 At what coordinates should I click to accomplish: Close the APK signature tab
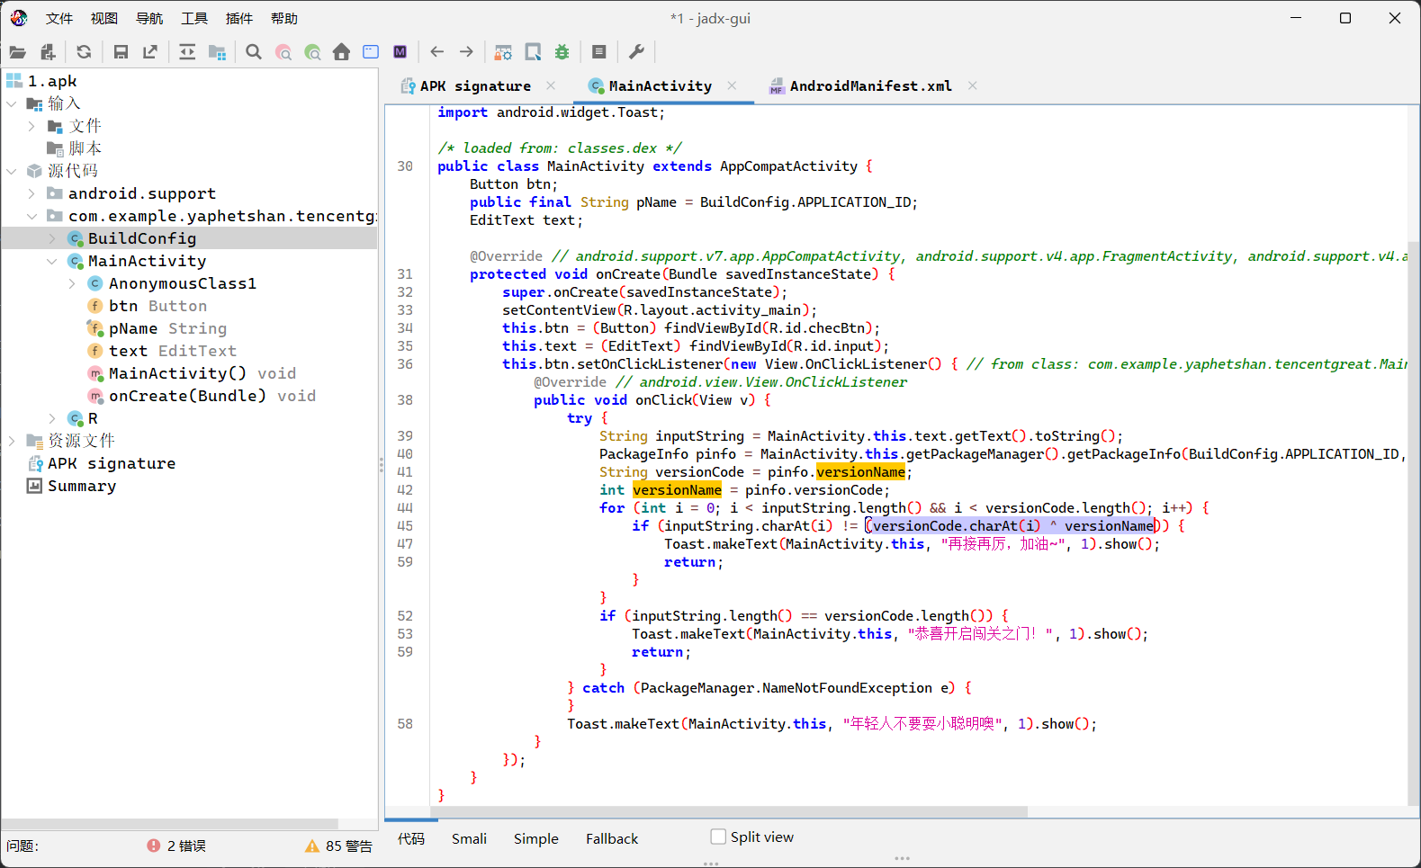click(551, 85)
